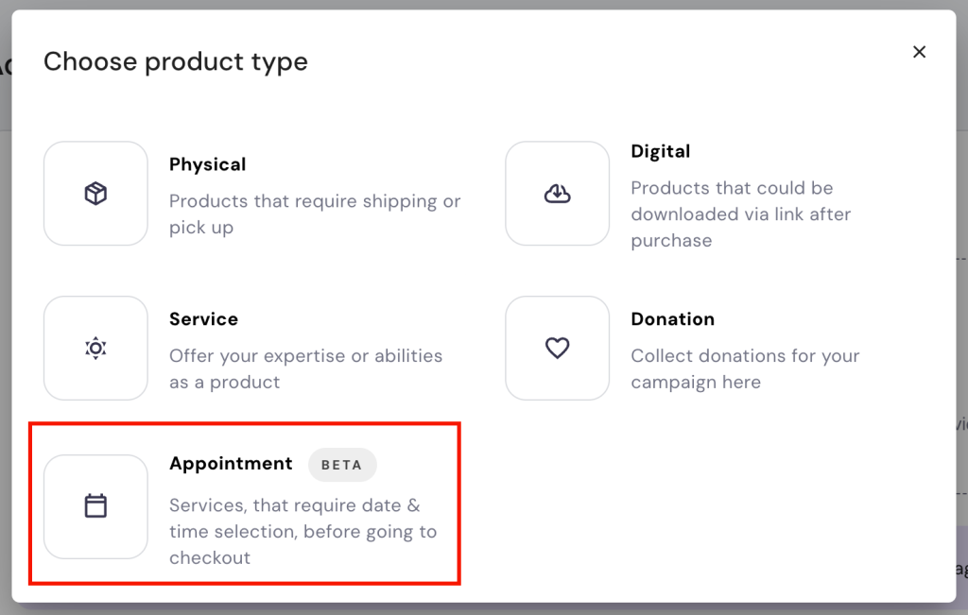Select the Appointment calendar icon
Screen dimensions: 968x615
pyautogui.click(x=95, y=506)
